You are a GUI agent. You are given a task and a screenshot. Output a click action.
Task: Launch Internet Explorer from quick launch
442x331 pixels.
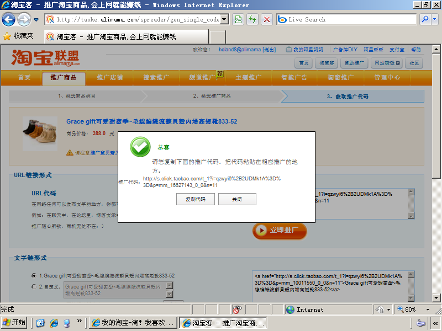tap(54, 323)
